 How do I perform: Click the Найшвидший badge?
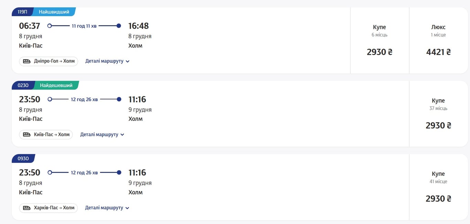54,12
